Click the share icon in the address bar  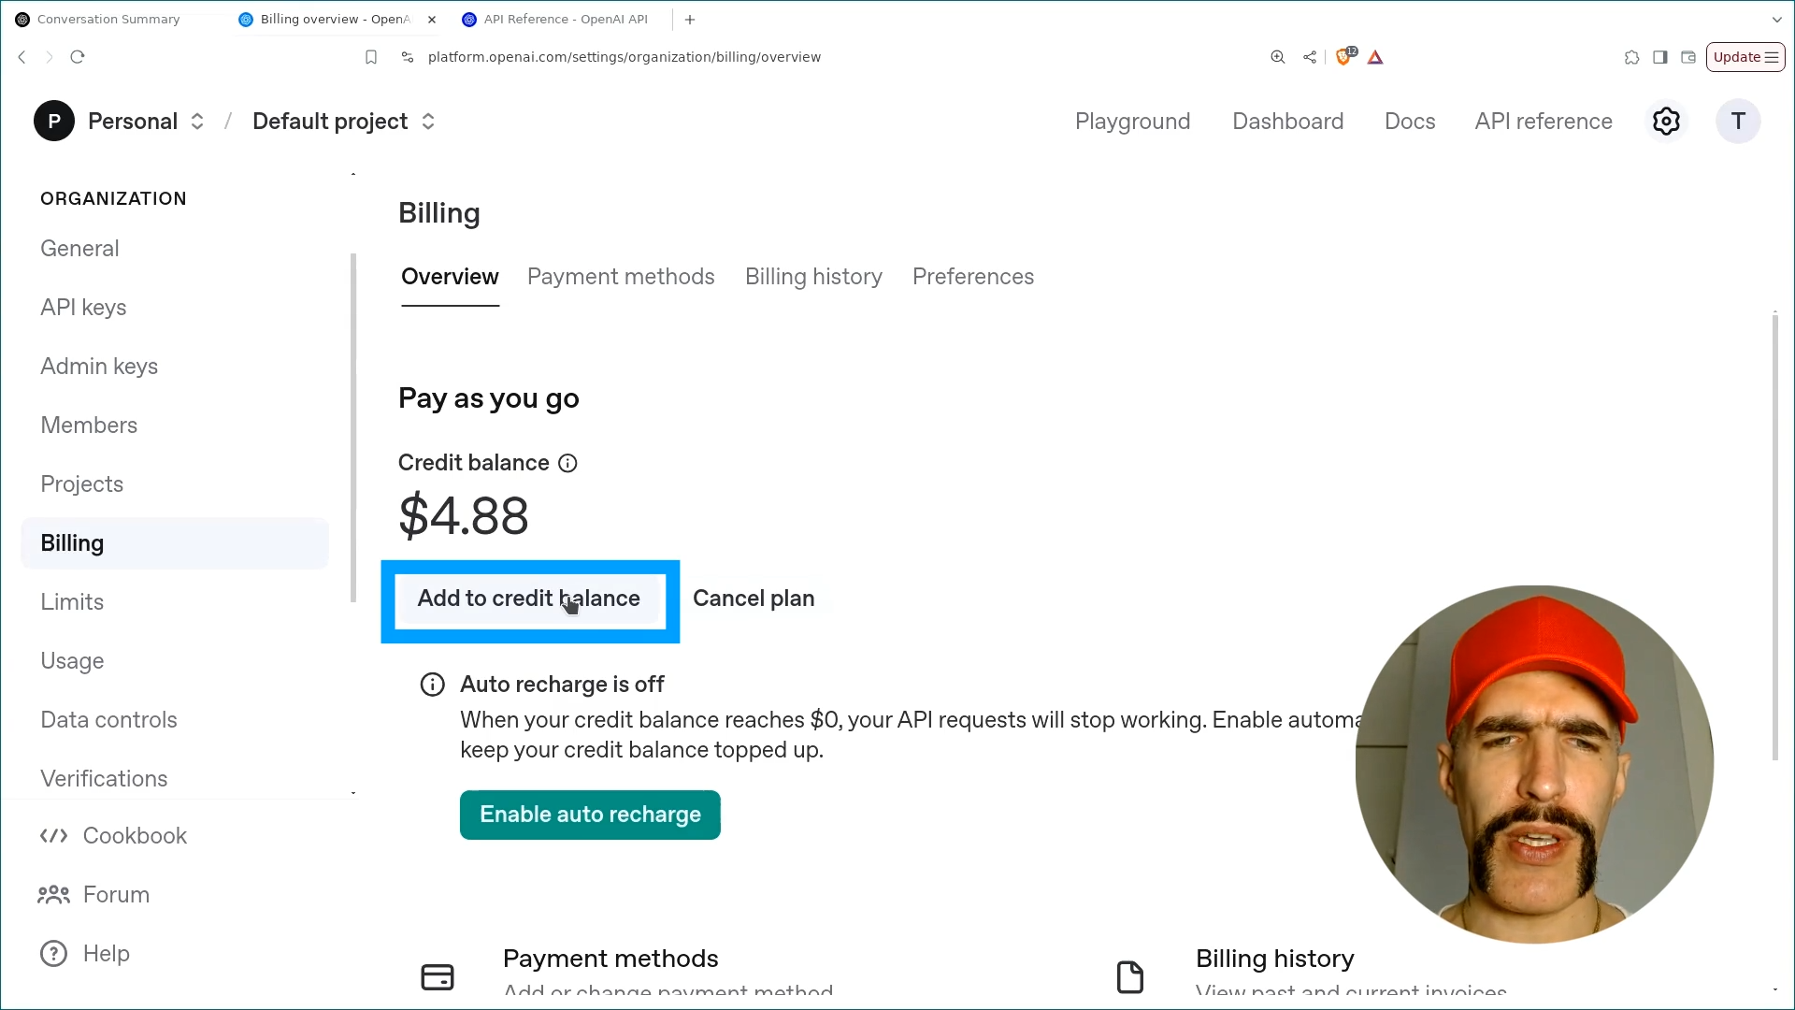(1310, 57)
